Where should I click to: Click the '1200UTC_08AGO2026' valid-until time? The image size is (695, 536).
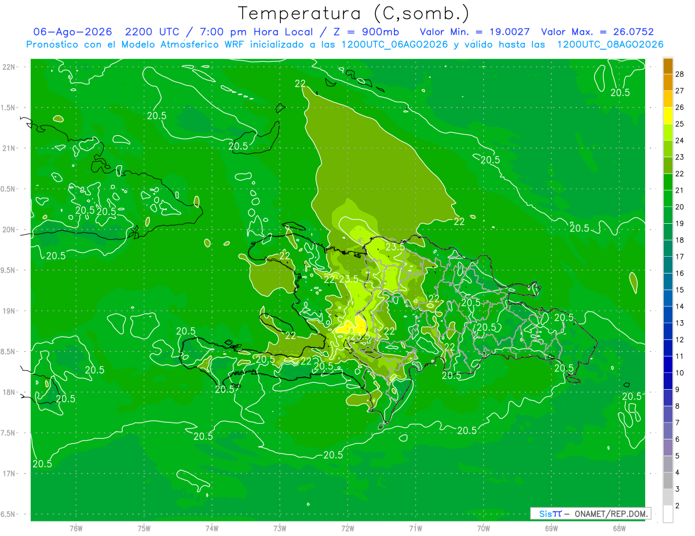610,45
